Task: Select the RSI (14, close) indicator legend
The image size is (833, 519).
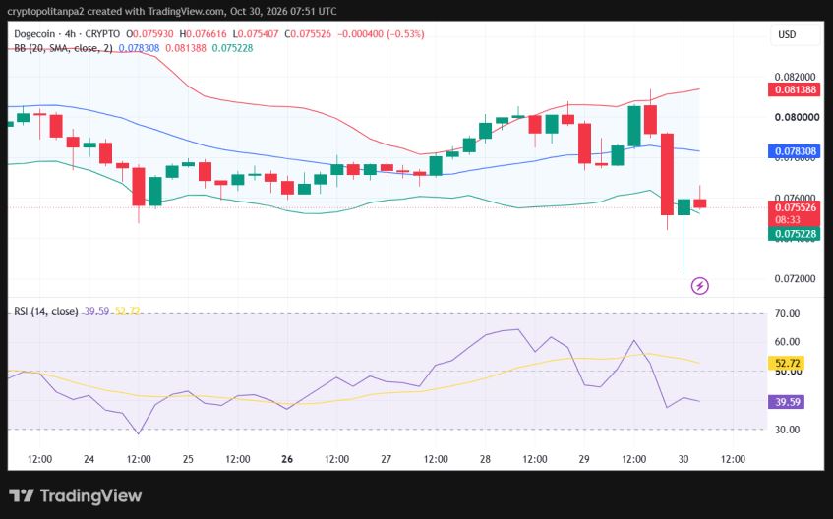Action: click(x=46, y=311)
